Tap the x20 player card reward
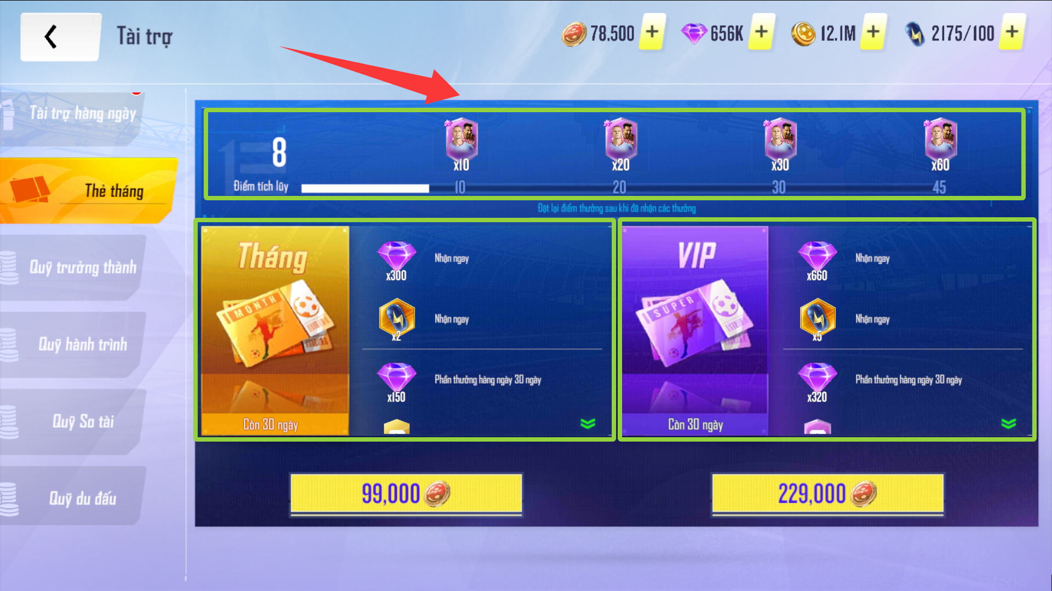 pos(620,144)
